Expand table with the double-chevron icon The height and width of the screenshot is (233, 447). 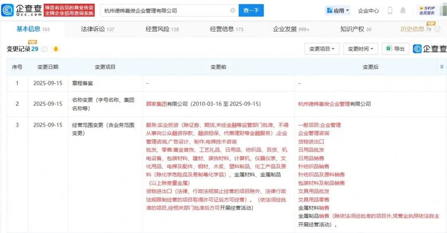(442, 67)
